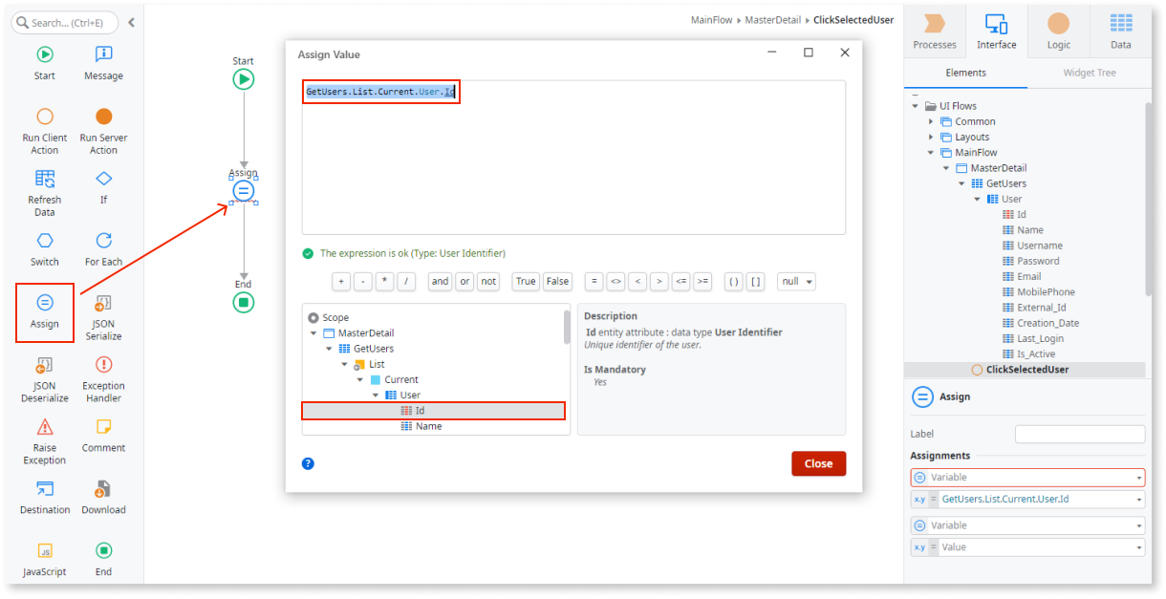This screenshot has height=599, width=1166.
Task: Open MainFlow from the breadcrumb
Action: click(712, 18)
